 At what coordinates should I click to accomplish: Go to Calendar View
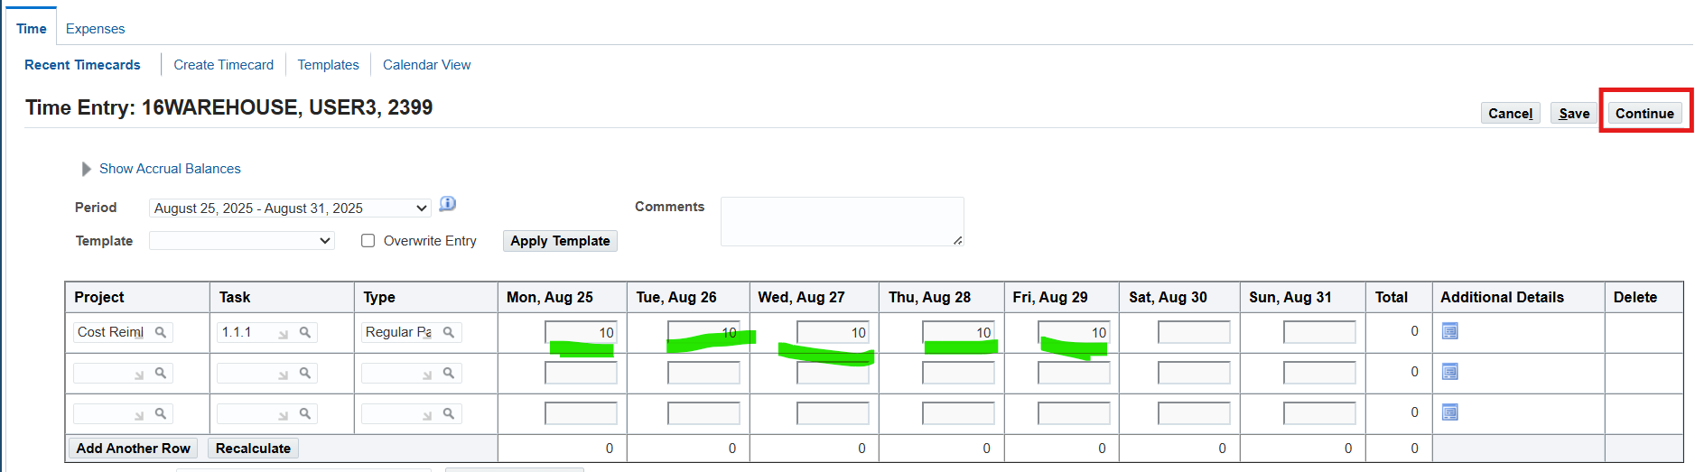click(426, 65)
